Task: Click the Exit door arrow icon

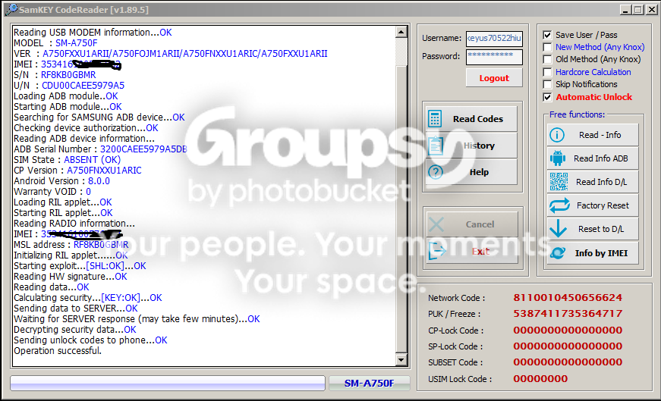Action: point(436,252)
